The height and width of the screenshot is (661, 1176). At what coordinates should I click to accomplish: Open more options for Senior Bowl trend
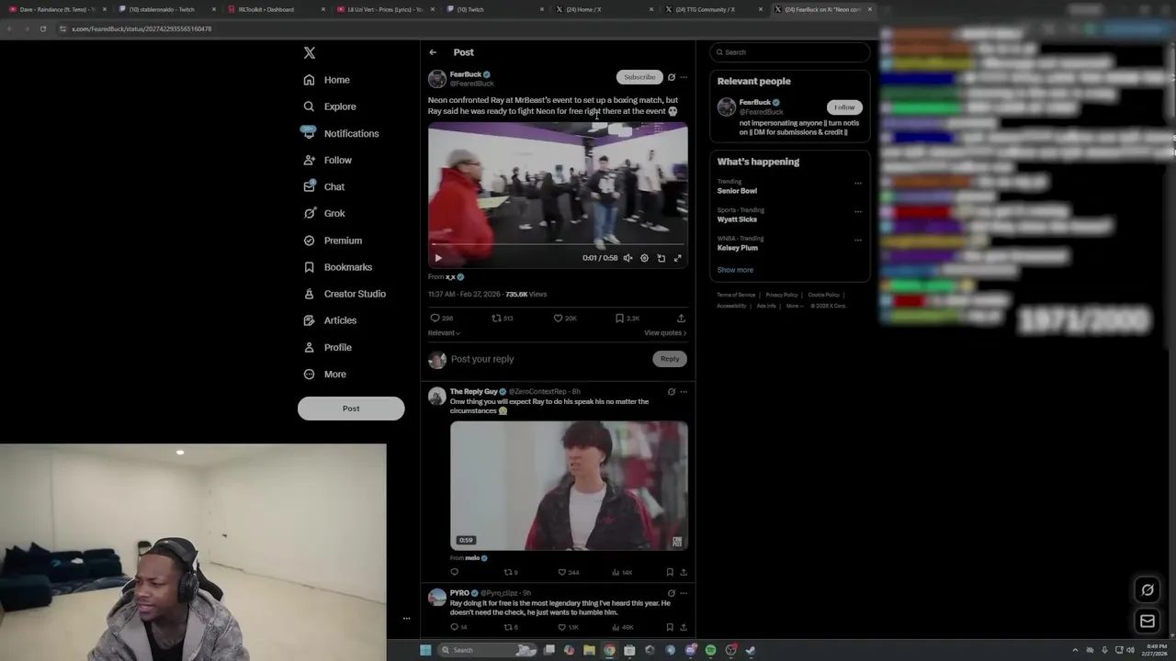[858, 183]
